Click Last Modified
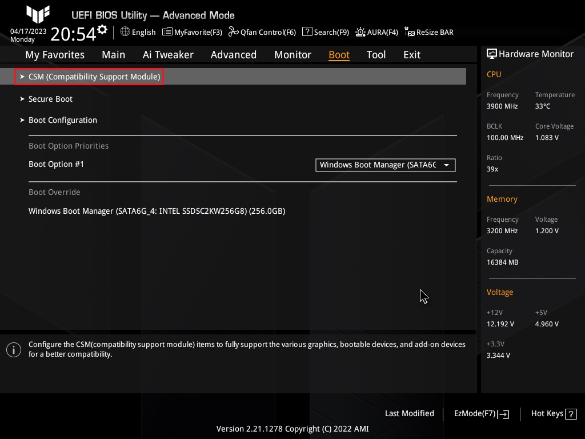The width and height of the screenshot is (585, 439). [409, 414]
